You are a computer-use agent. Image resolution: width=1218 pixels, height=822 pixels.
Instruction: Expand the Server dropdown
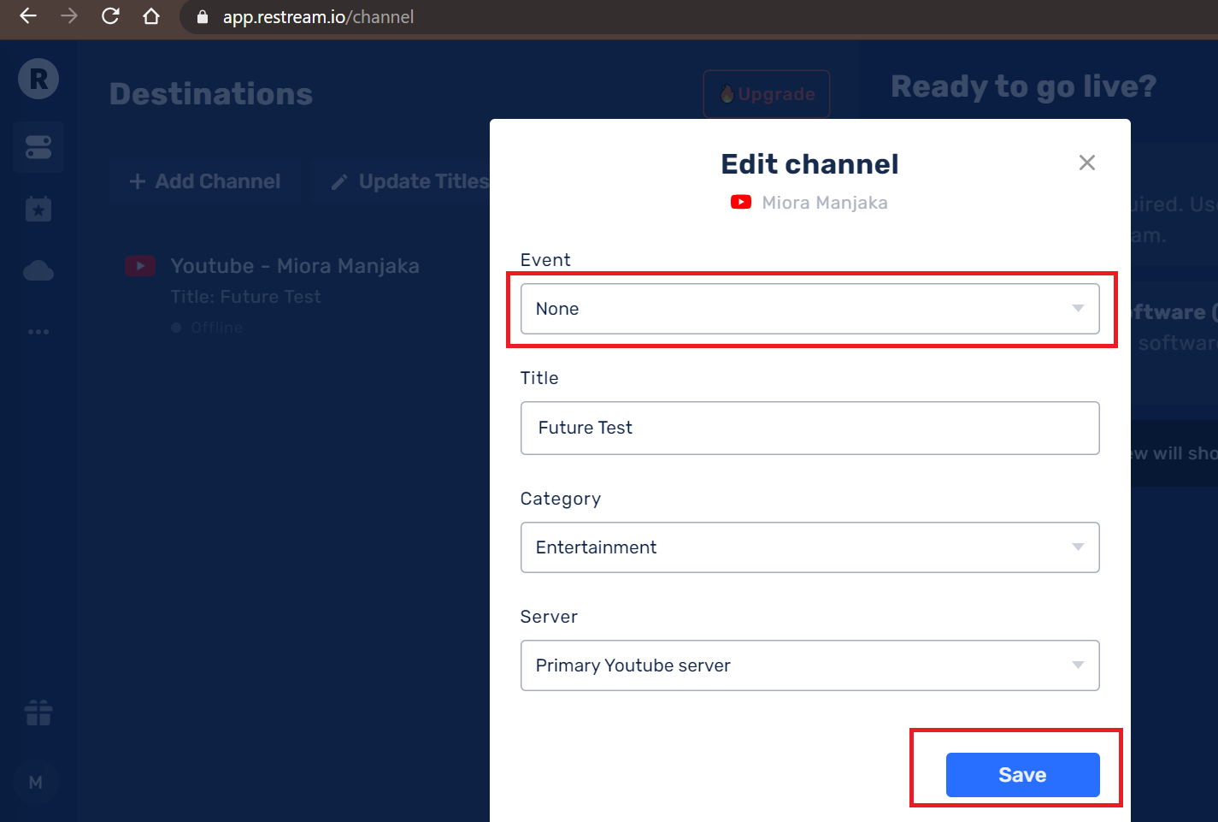tap(809, 665)
